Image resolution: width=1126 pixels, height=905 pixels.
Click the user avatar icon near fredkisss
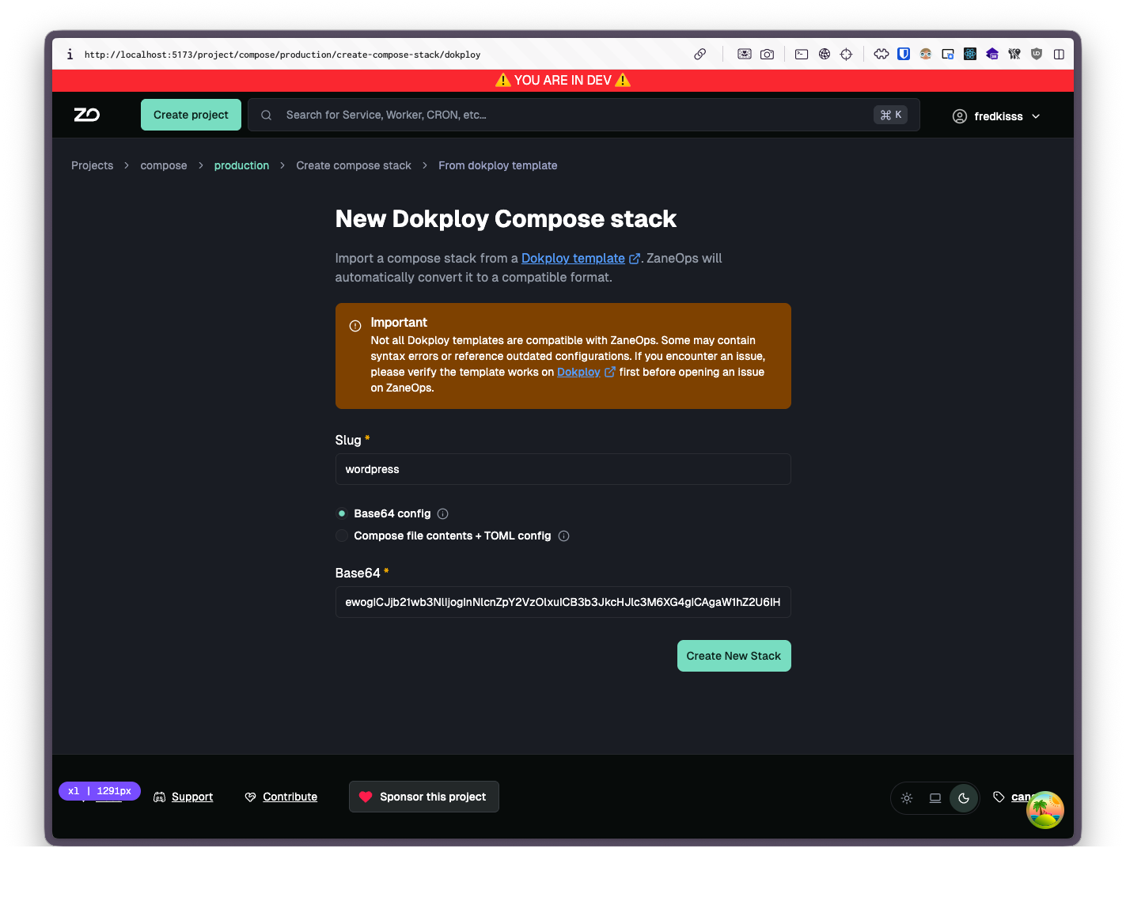(960, 116)
